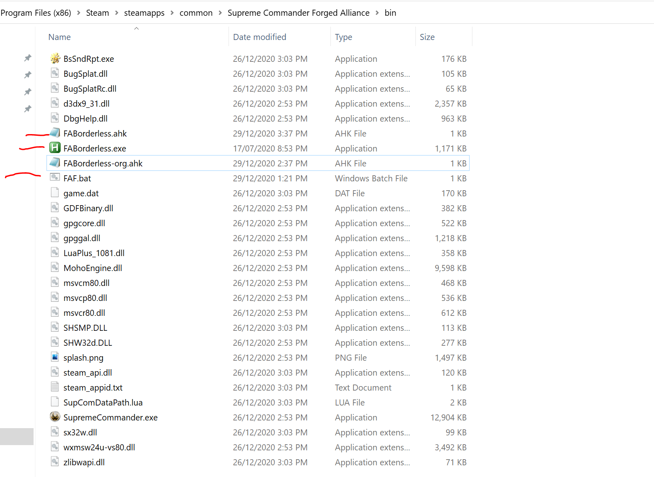Select file name msvcr80.dll
The image size is (654, 477).
[x=84, y=313]
